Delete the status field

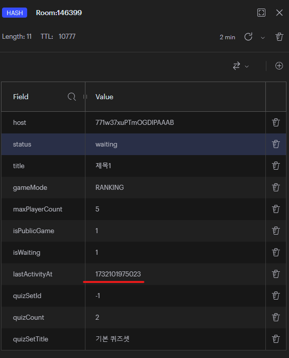(x=276, y=145)
